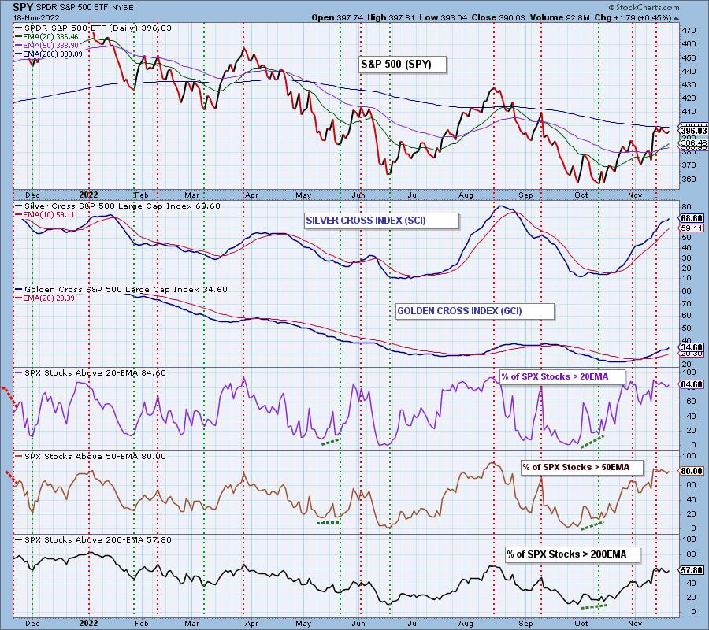Click the "SILVER CROSS INDEX (SCI)" annotation box
709x630 pixels.
(x=381, y=220)
